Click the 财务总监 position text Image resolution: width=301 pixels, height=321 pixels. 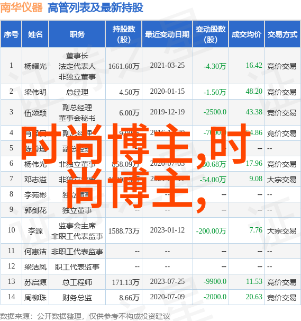click(x=77, y=298)
